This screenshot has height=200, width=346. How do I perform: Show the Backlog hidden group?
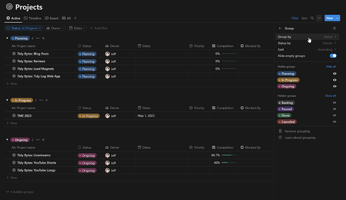pyautogui.click(x=335, y=103)
